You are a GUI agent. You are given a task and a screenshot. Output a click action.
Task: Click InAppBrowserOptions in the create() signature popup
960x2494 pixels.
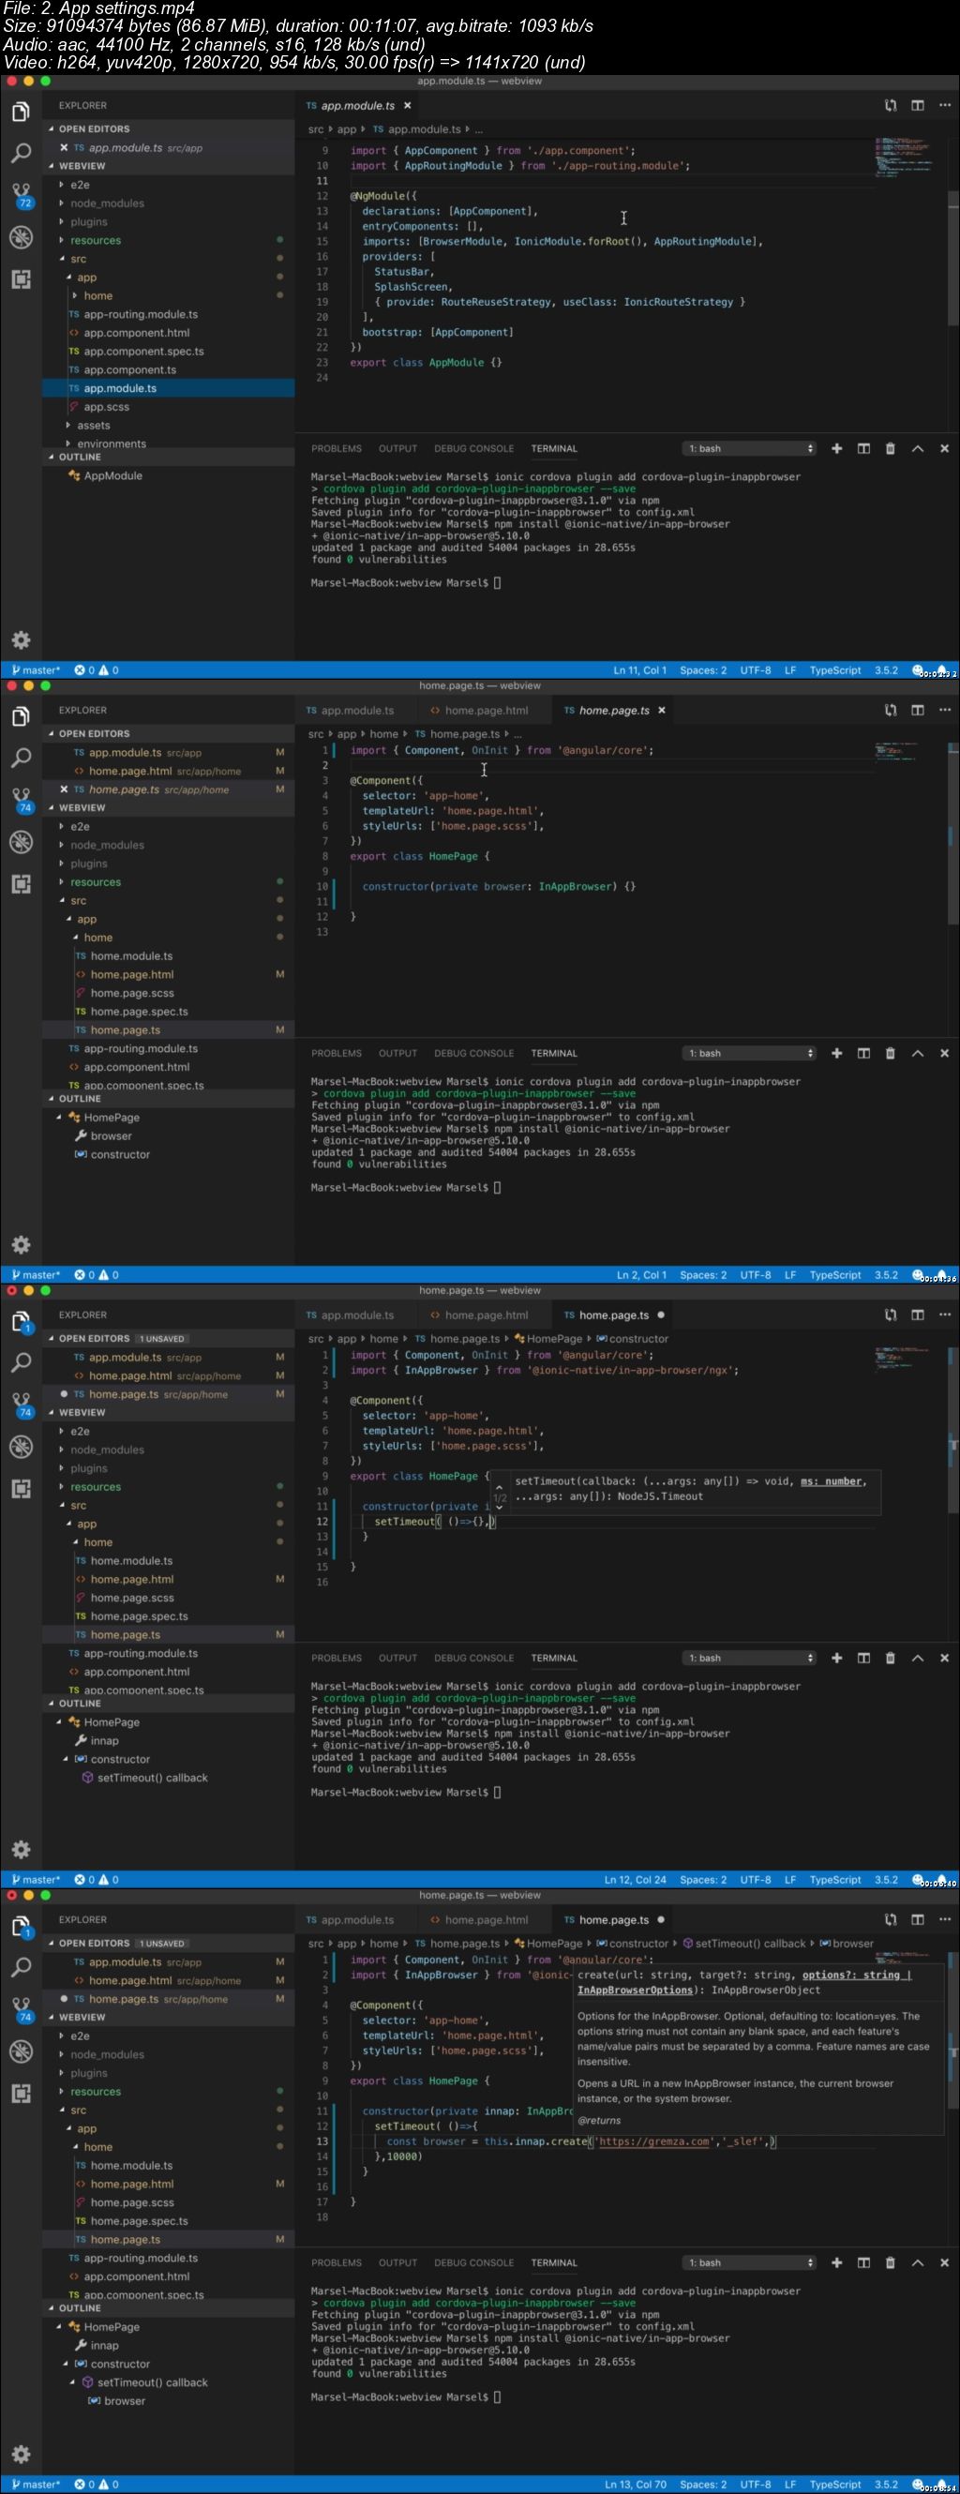636,1990
